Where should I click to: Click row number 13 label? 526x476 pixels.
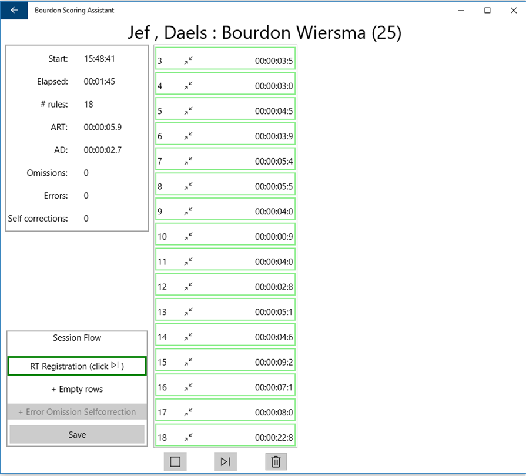point(162,312)
